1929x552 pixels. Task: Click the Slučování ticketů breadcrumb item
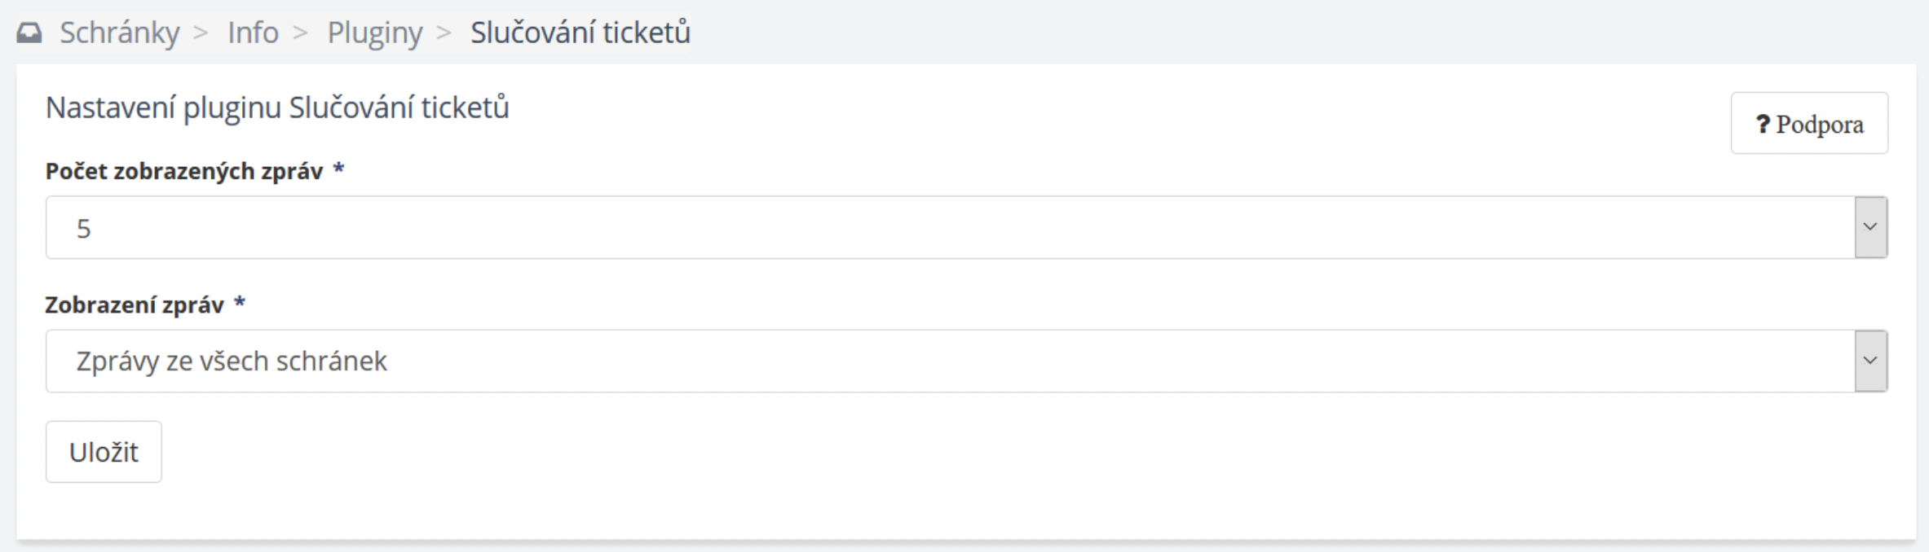580,33
